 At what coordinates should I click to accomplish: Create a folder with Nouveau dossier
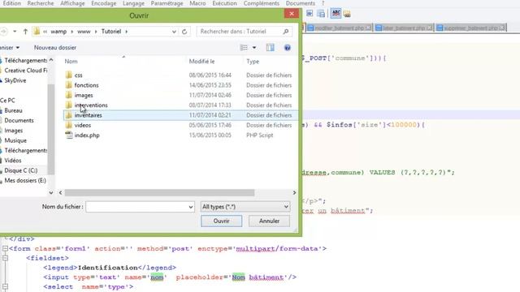[55, 48]
